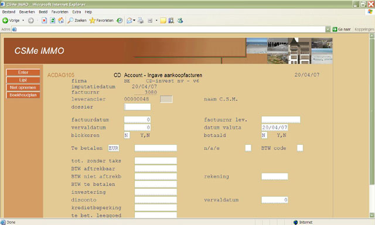Click the Refresh page icon
The height and width of the screenshot is (225, 375).
53,21
